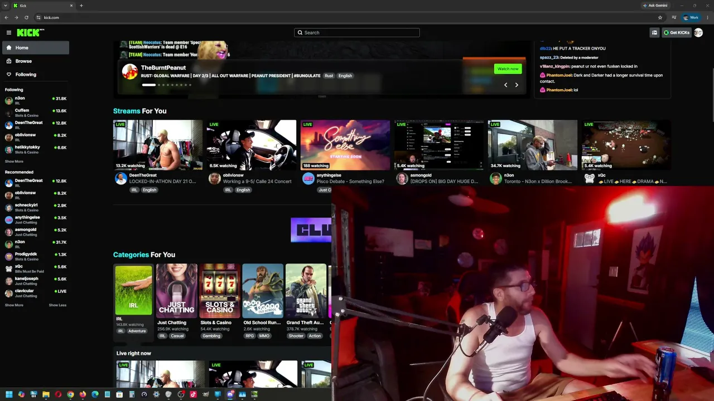Click the Rust tag on featured stream

click(329, 76)
